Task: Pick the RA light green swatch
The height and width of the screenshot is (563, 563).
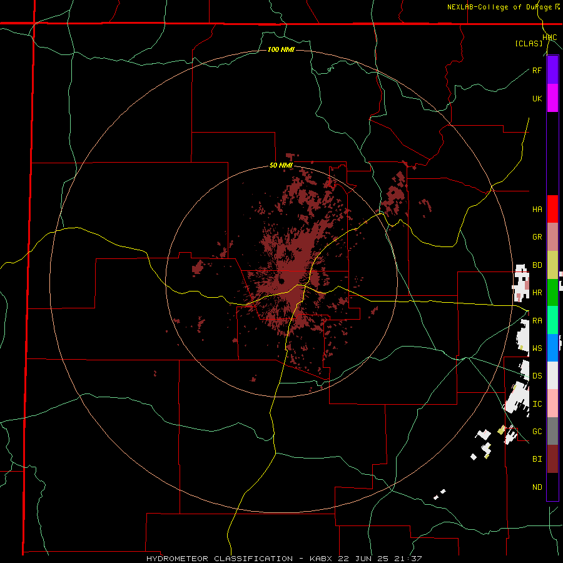Action: point(552,320)
